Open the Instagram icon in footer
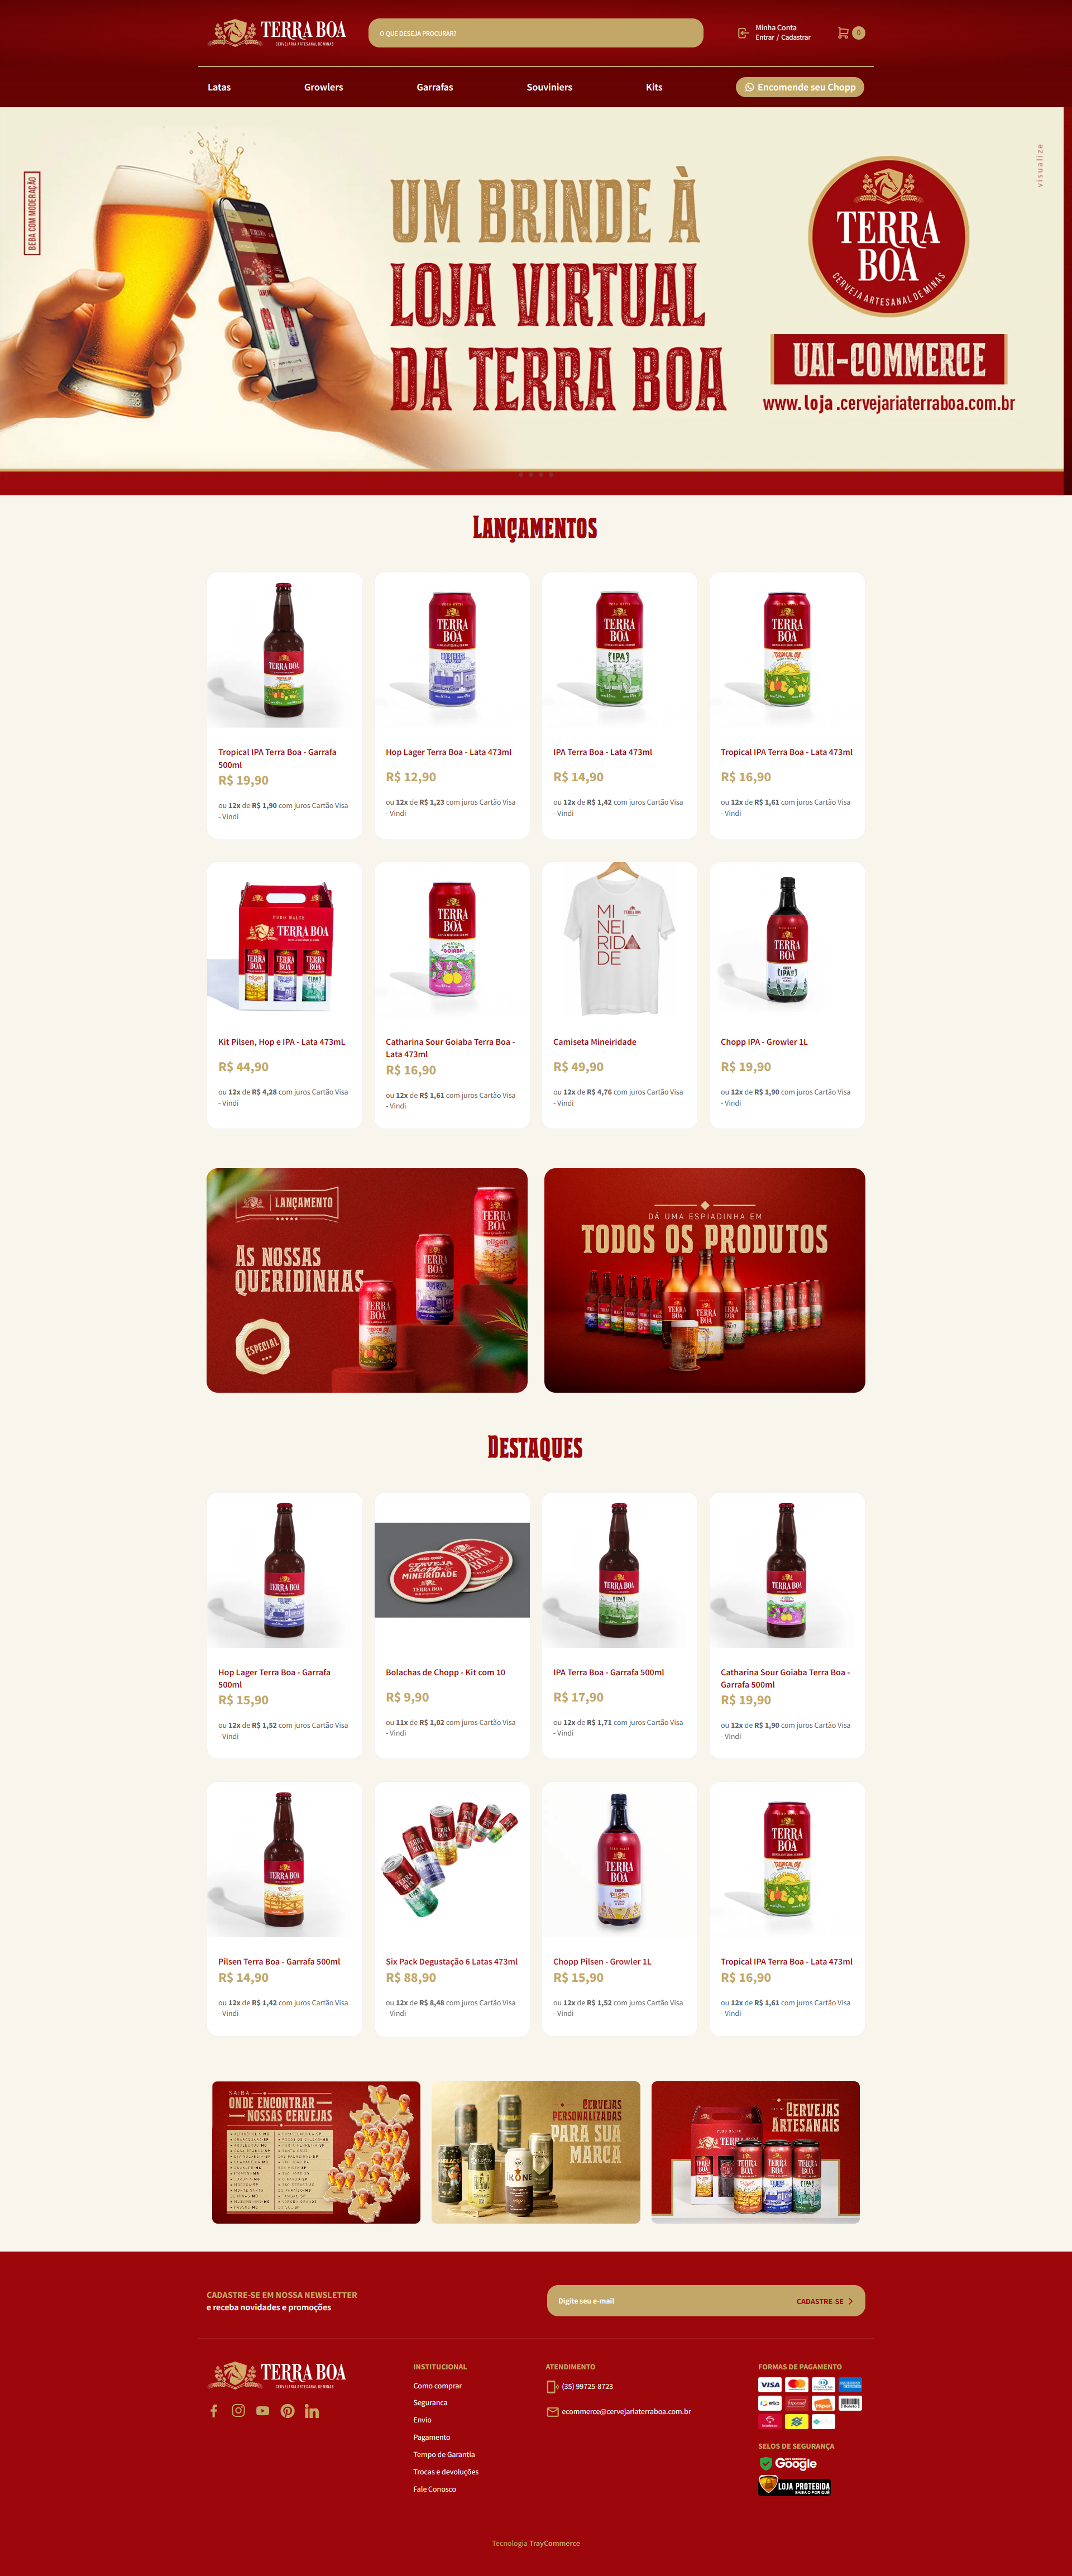Image resolution: width=1072 pixels, height=2576 pixels. (238, 2411)
